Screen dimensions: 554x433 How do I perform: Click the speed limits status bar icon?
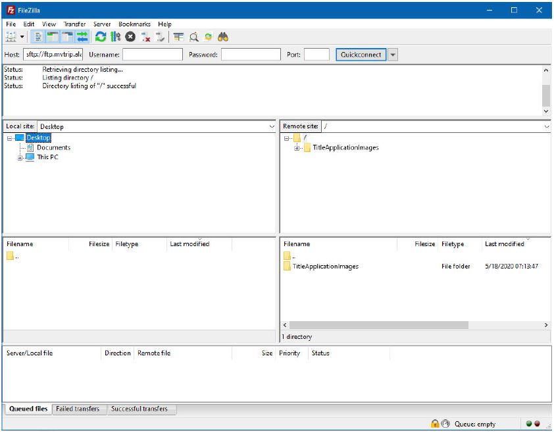(445, 423)
